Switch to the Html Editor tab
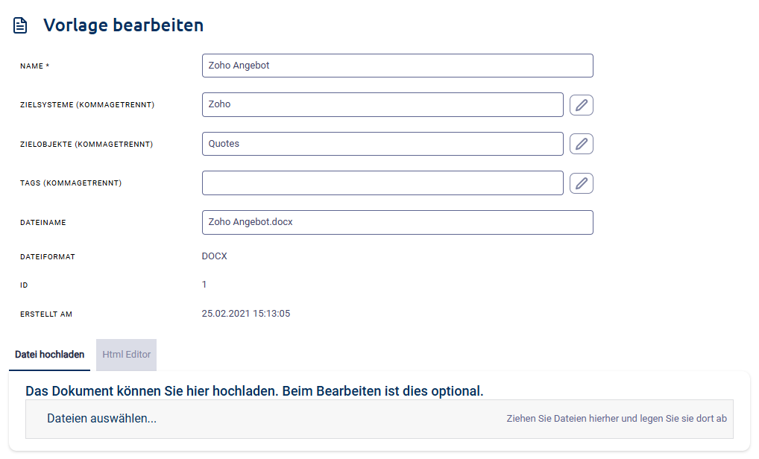759x459 pixels. tap(126, 355)
